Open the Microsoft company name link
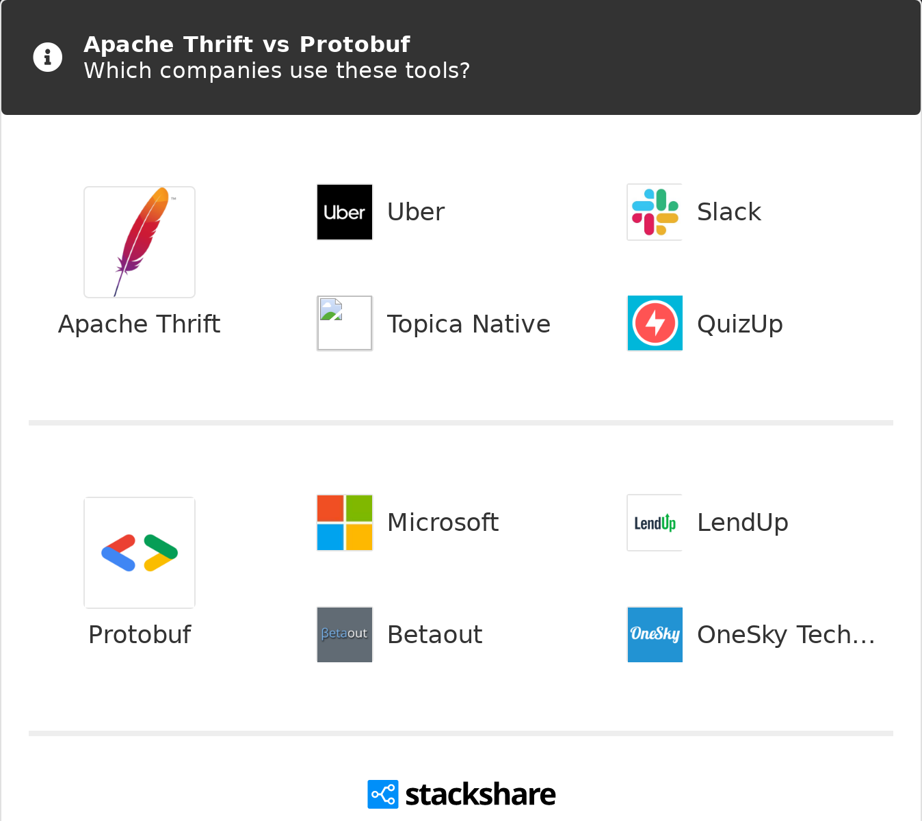 (x=443, y=523)
